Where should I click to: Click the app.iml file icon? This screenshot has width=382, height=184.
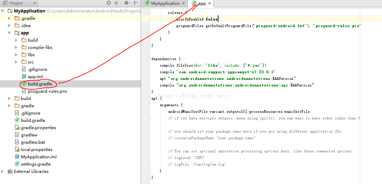point(24,77)
